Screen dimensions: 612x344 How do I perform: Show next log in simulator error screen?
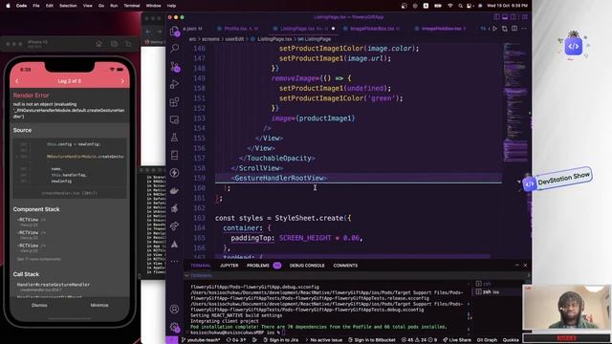click(122, 81)
